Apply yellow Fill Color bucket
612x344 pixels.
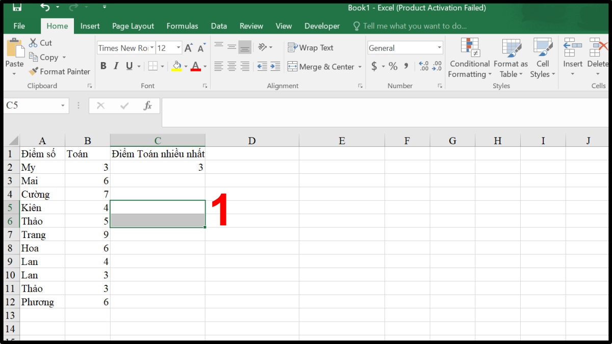click(176, 66)
